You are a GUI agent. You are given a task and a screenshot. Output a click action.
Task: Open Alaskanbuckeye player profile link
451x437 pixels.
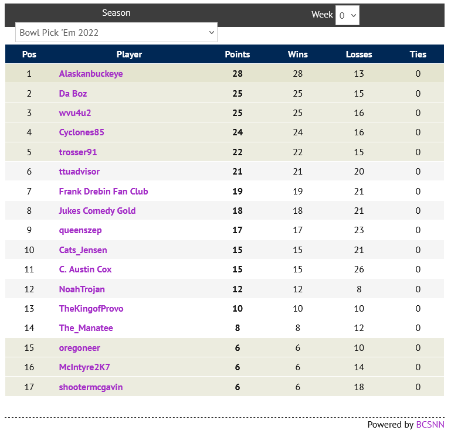pos(91,74)
